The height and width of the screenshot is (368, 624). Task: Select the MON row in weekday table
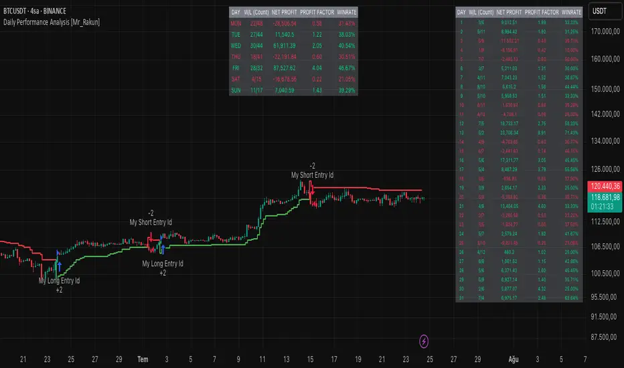293,22
